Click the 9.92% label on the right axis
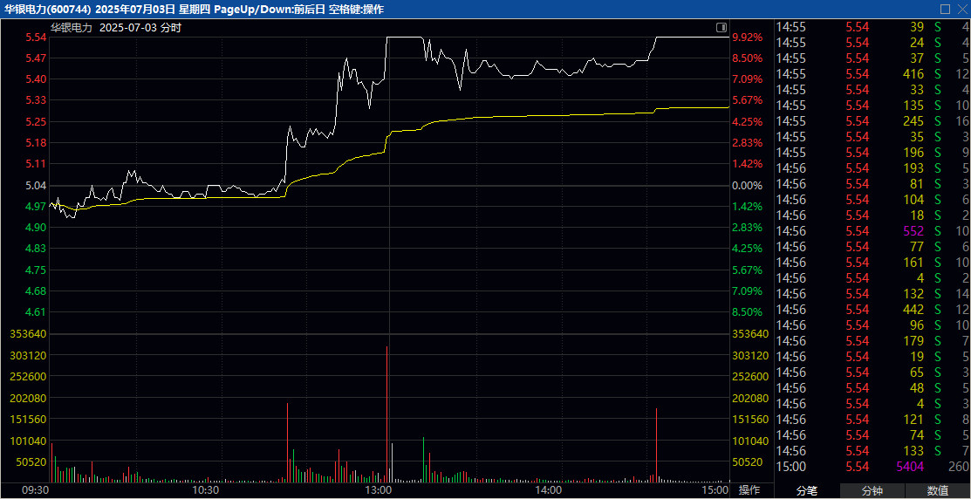This screenshot has width=971, height=499. (747, 38)
